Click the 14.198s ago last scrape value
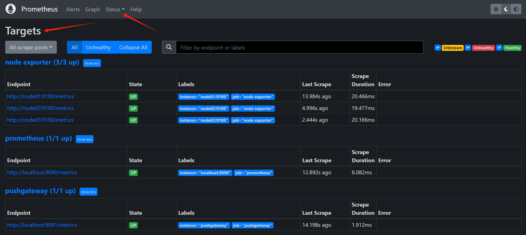Viewport: 526px width, 235px height. pos(317,225)
